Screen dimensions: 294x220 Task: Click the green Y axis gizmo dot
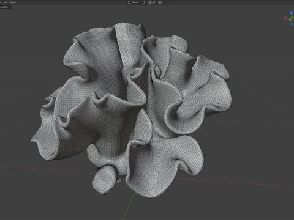point(291,19)
